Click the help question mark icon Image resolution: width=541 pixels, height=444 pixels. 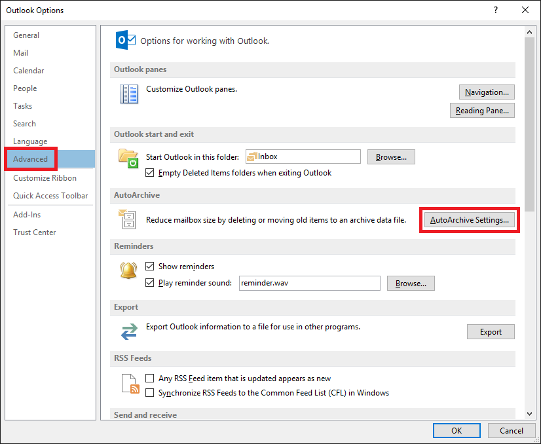[495, 10]
